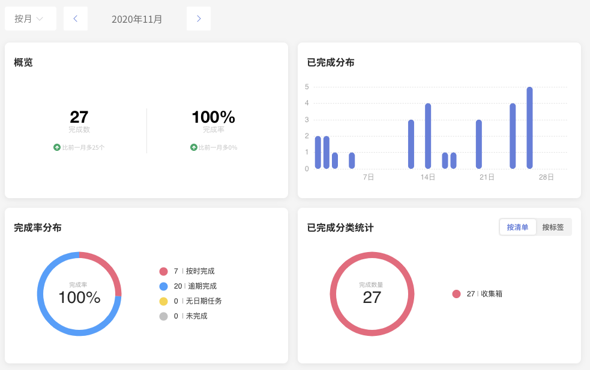
Task: Click 未完成 legend label
Action: [197, 316]
